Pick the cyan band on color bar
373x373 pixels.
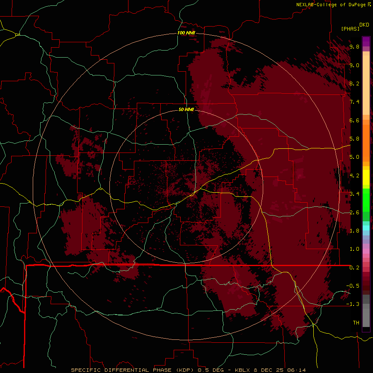point(366,228)
